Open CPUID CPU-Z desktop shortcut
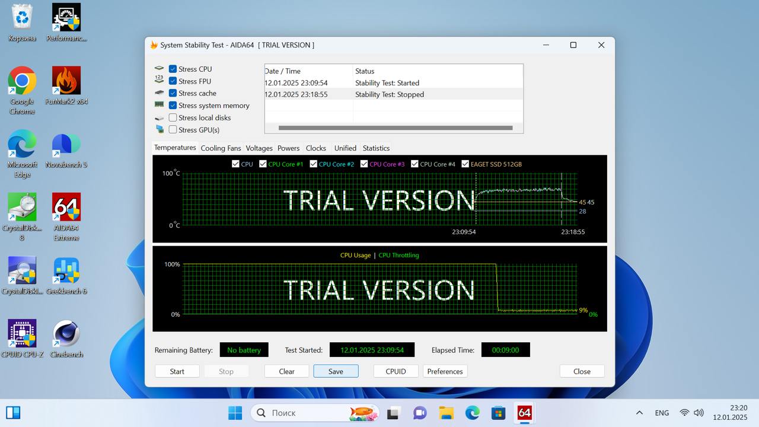Image resolution: width=759 pixels, height=427 pixels. click(22, 339)
